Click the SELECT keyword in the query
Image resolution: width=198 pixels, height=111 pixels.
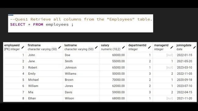point(18,25)
